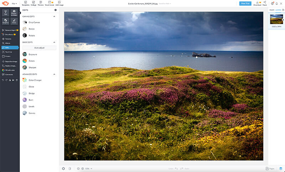
Task: Open the Curves edit
Action: (x=32, y=113)
